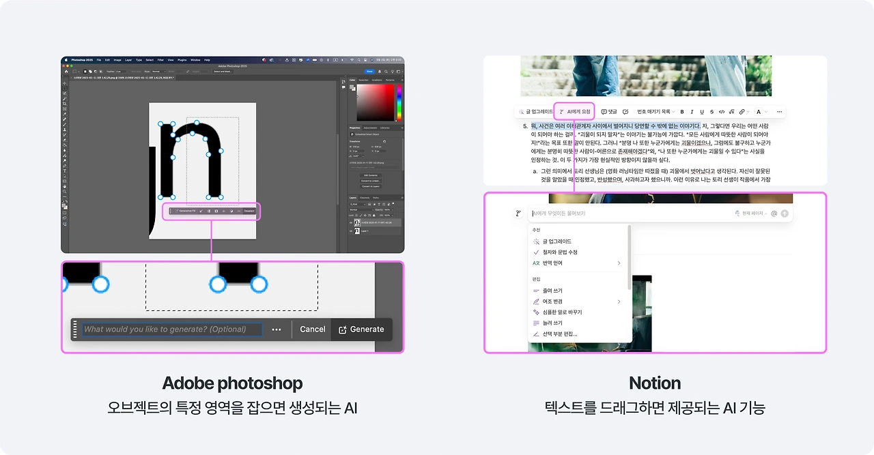
Task: Select the Type tool in Photoshop toolbar
Action: pos(65,171)
